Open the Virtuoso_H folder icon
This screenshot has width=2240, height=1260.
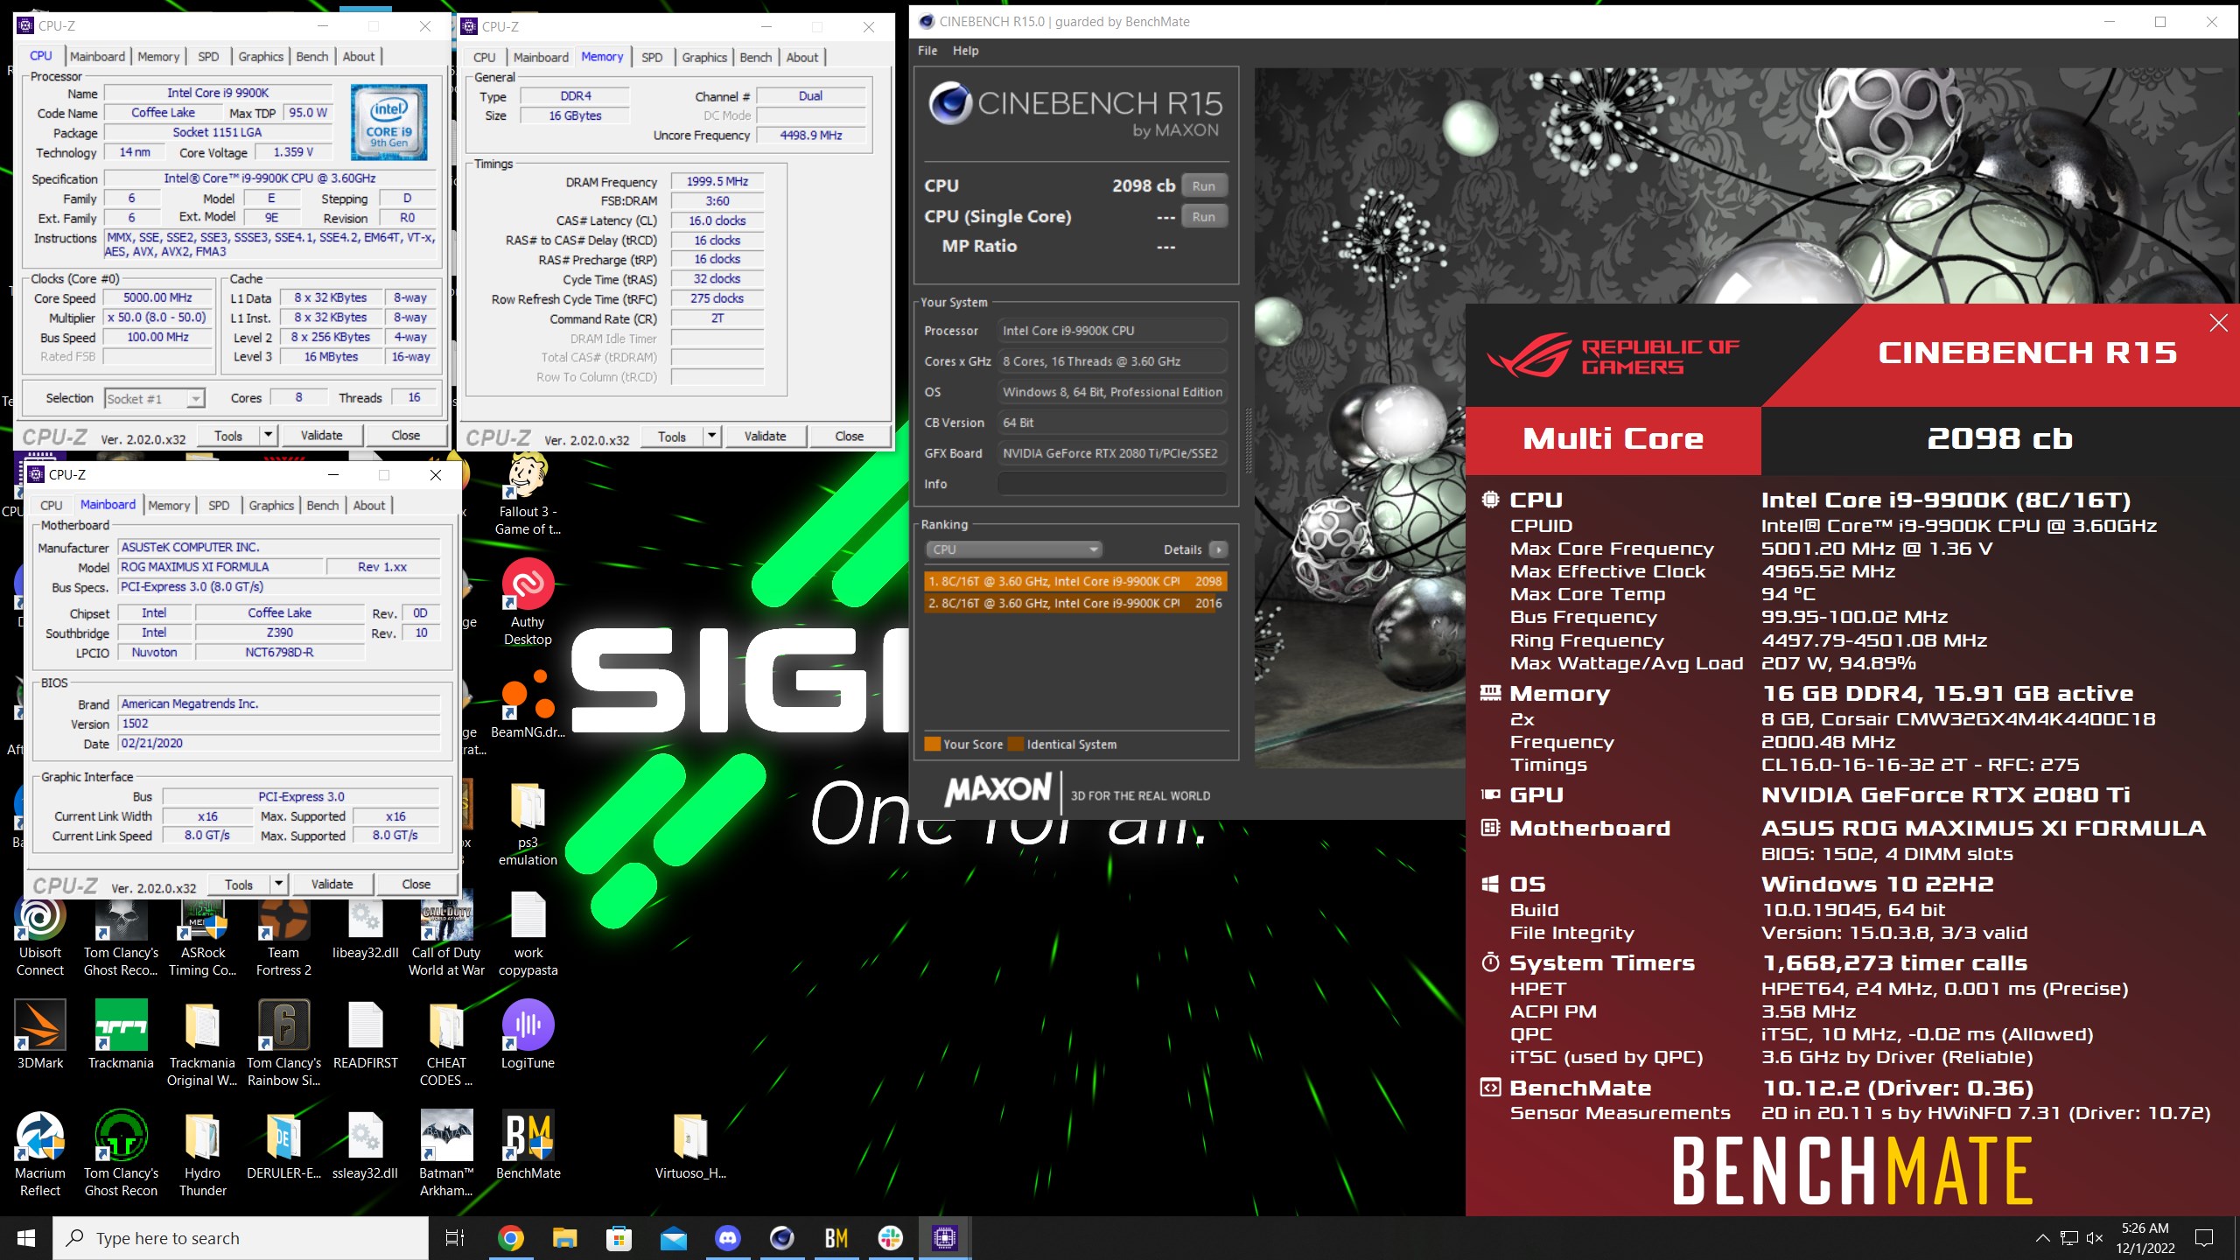click(690, 1146)
